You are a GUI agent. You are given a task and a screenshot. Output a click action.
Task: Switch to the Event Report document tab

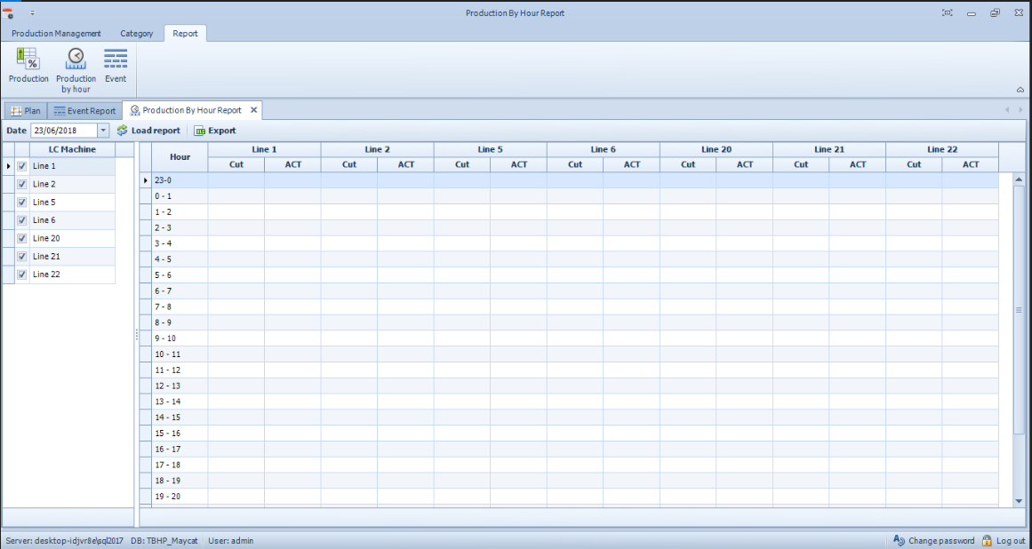tap(84, 111)
